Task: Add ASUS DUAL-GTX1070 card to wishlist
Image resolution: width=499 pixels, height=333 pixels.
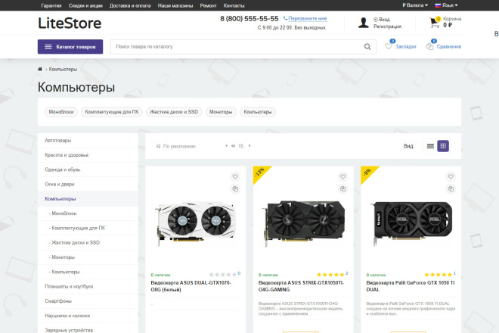Action: [235, 176]
